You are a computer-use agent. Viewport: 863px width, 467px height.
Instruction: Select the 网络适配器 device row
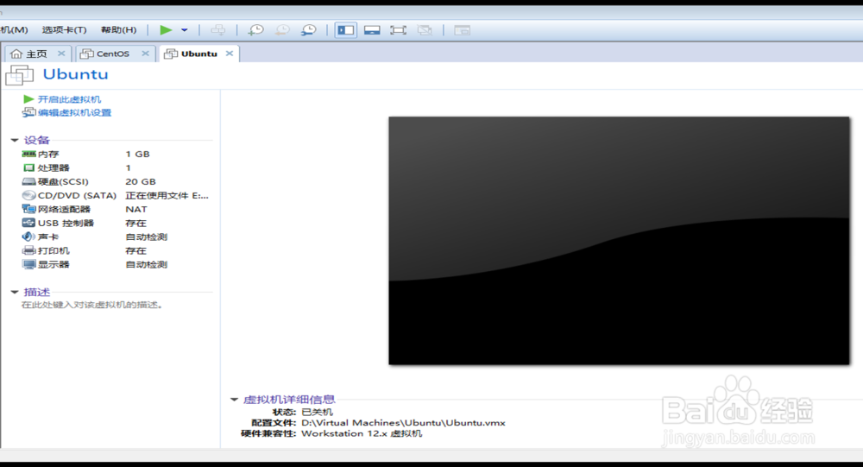coord(116,209)
